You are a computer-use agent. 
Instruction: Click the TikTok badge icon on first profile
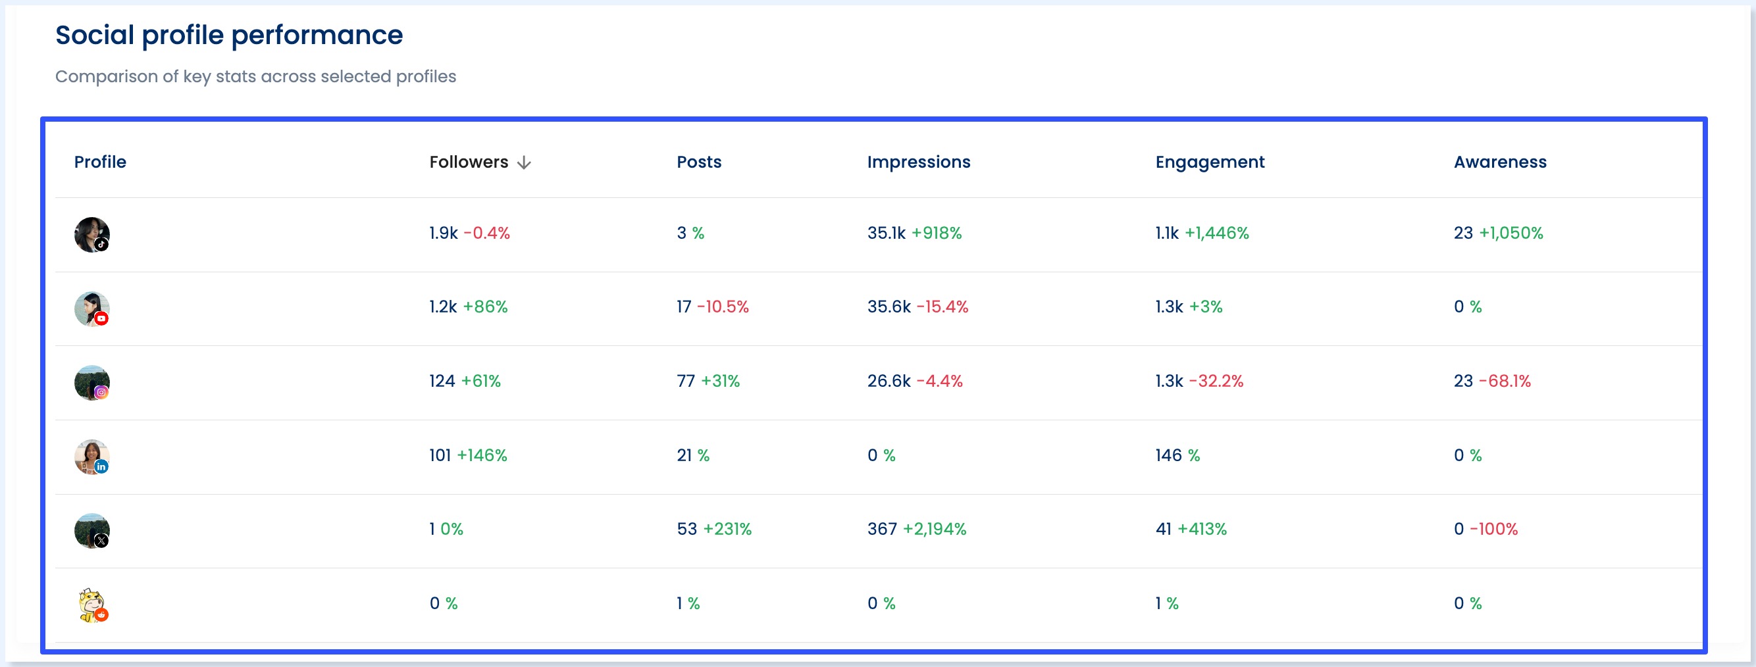click(x=102, y=245)
